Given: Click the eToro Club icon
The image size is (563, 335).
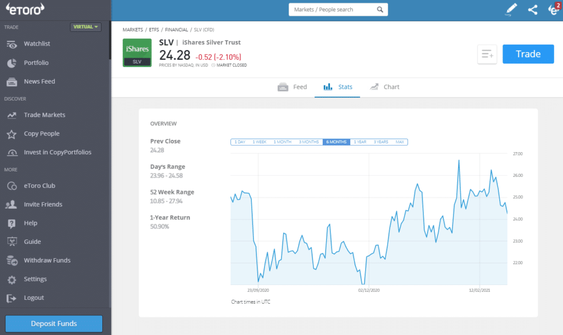Looking at the screenshot, I should coord(12,186).
